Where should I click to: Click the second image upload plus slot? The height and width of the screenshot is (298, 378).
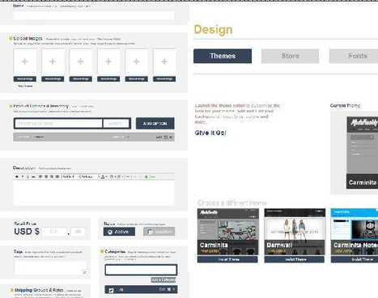(53, 62)
